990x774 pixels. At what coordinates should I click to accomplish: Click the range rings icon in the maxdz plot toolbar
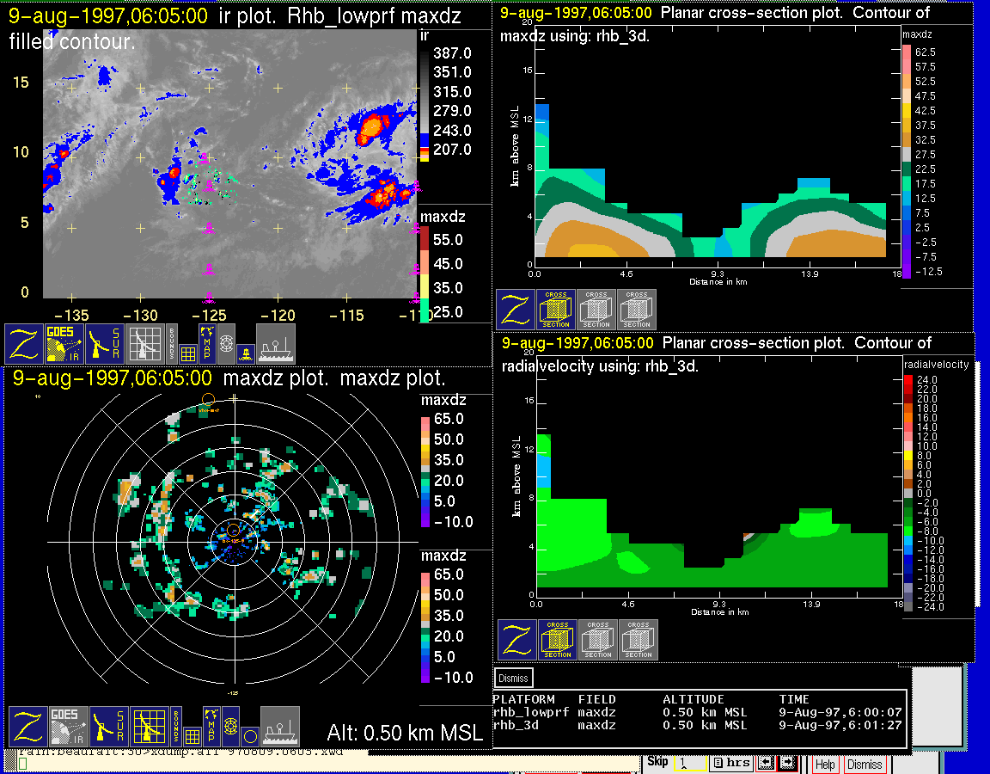click(231, 725)
